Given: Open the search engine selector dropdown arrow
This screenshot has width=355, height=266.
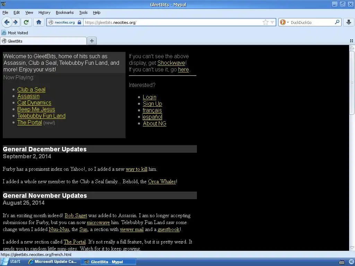Looking at the screenshot, I should (x=288, y=23).
